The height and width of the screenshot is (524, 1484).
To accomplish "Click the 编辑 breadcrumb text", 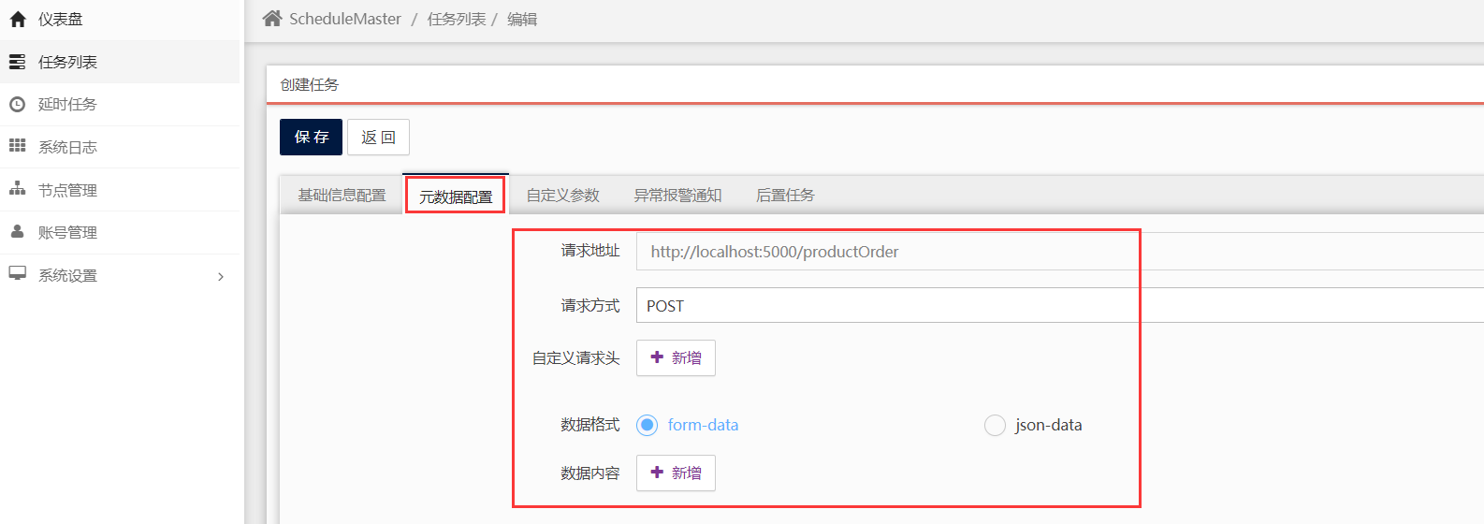I will tap(522, 19).
